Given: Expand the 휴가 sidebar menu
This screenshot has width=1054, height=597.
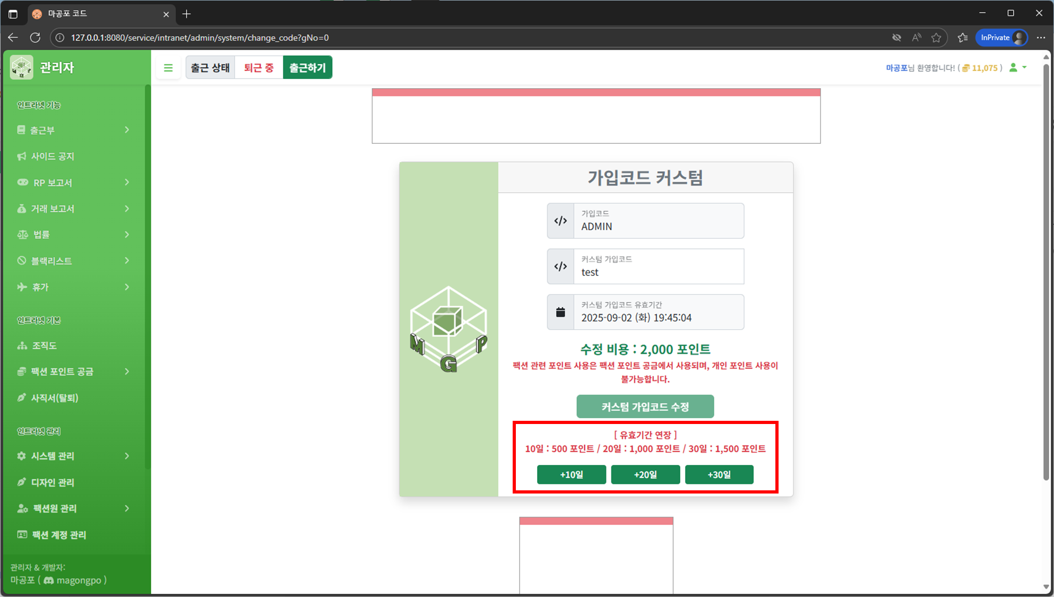Looking at the screenshot, I should [73, 287].
